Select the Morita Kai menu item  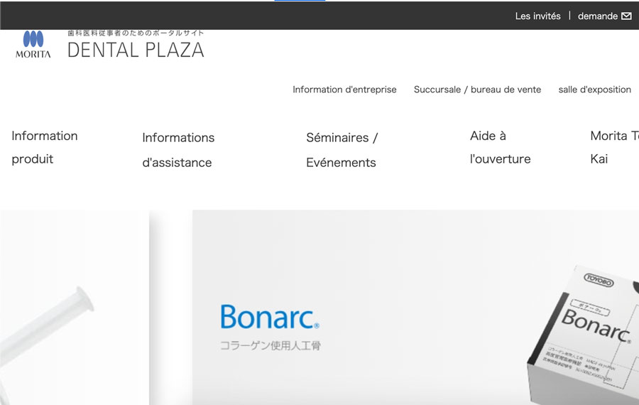point(614,147)
